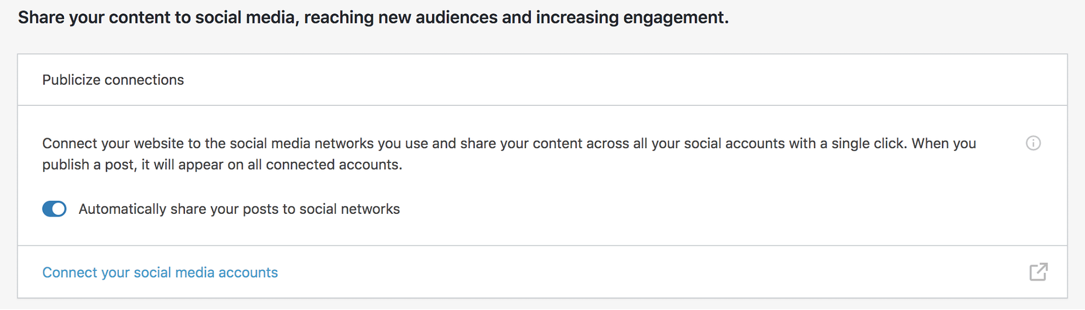Disable automatic sharing to social networks
This screenshot has height=310, width=1085.
54,209
